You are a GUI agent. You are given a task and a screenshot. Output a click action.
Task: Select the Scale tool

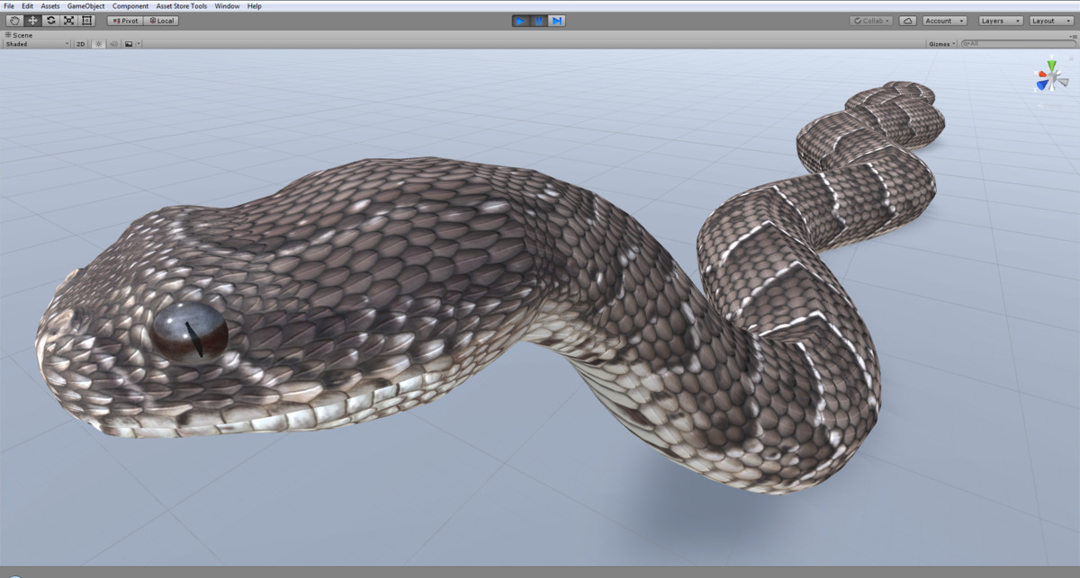point(69,20)
